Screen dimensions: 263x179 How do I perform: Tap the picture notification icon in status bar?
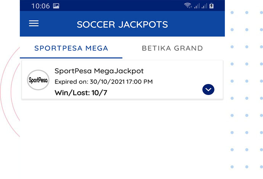tap(56, 6)
